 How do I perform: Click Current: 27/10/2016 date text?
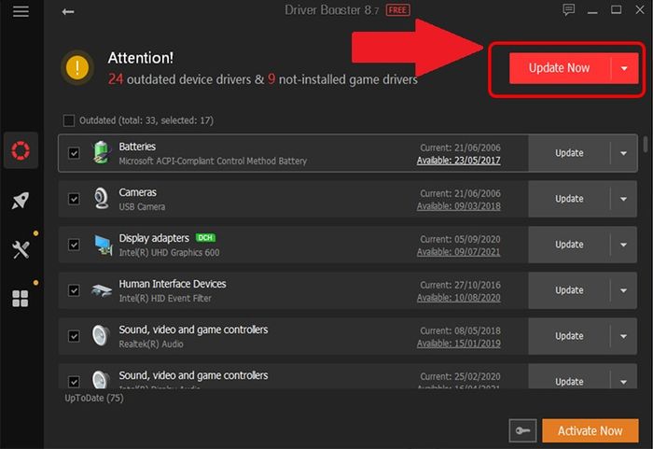click(460, 285)
